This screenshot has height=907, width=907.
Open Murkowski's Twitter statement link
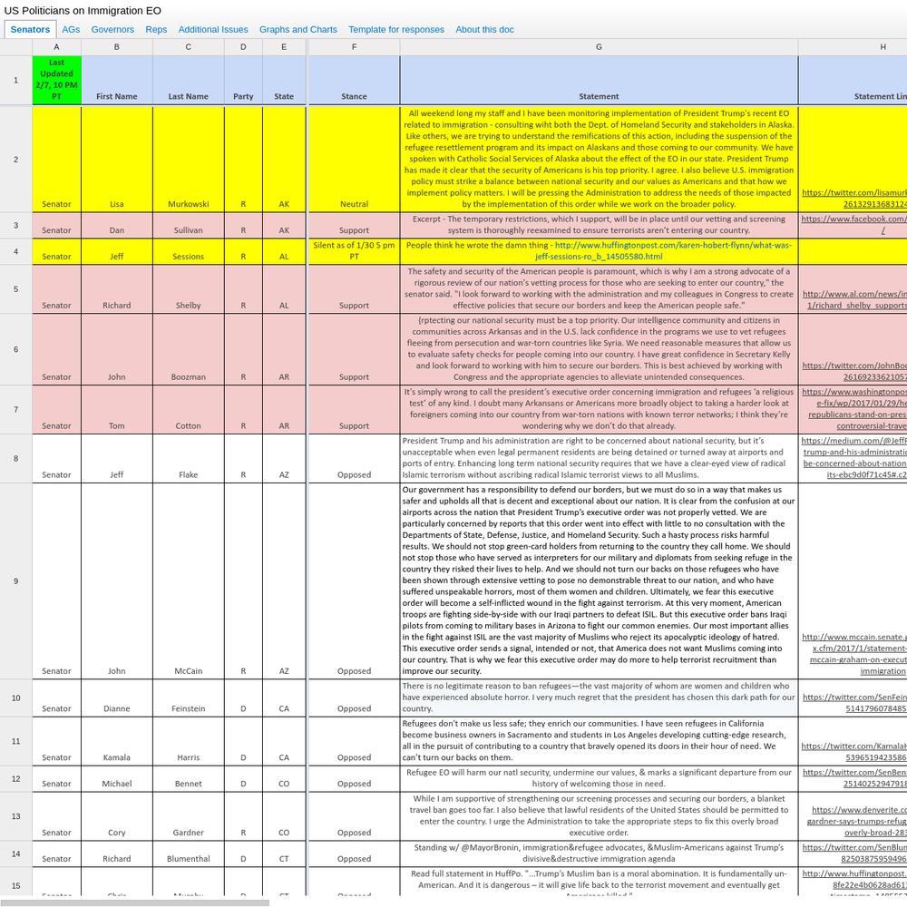[853, 199]
